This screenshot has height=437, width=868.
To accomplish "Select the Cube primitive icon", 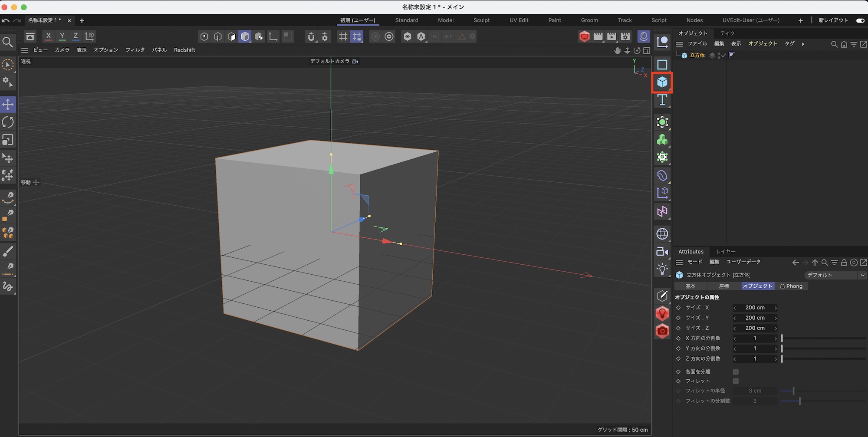I will pyautogui.click(x=662, y=82).
